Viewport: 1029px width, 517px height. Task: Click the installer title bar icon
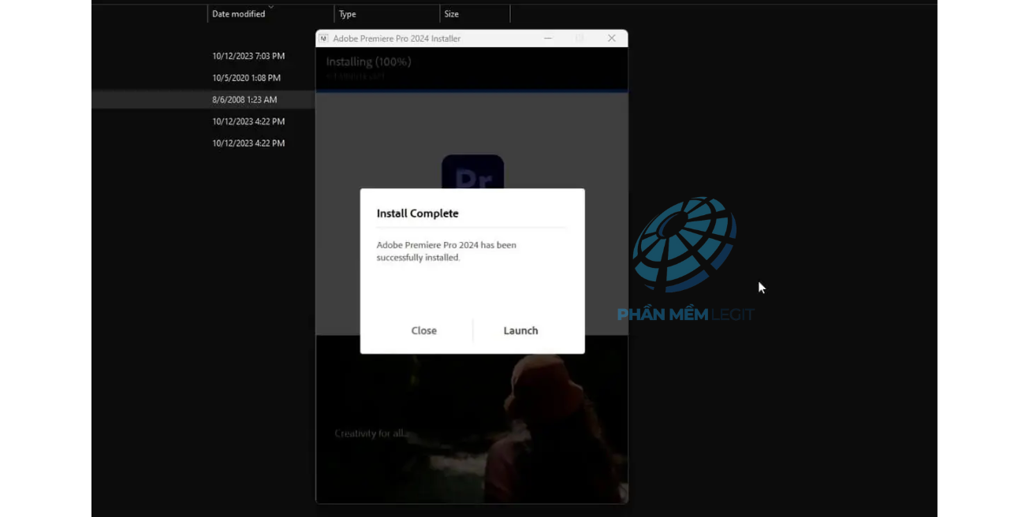tap(323, 38)
